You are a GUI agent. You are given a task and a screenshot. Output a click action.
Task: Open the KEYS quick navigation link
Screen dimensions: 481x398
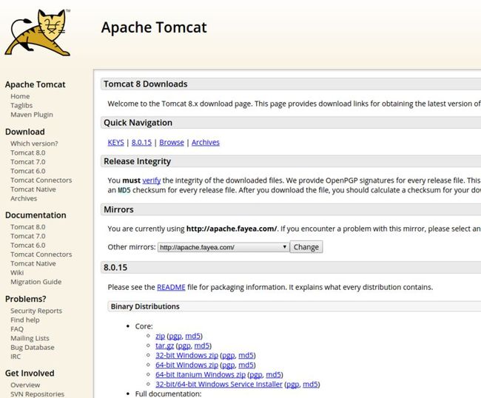115,143
